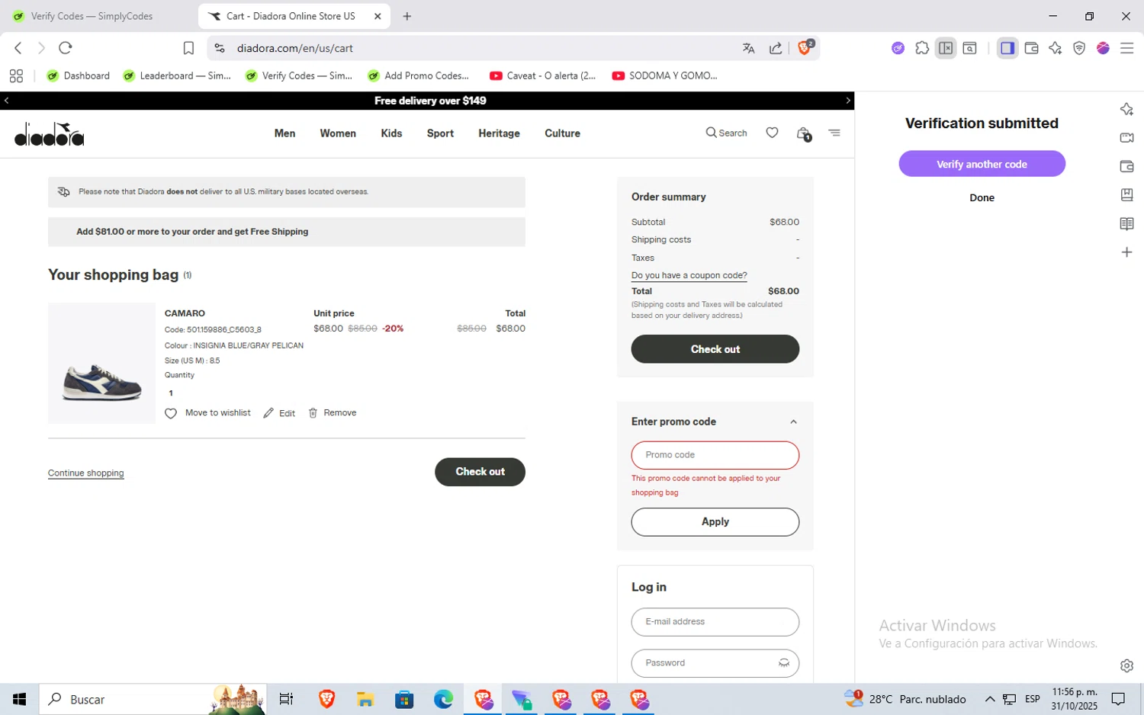1144x715 pixels.
Task: Click the share icon in address bar
Action: pyautogui.click(x=776, y=48)
